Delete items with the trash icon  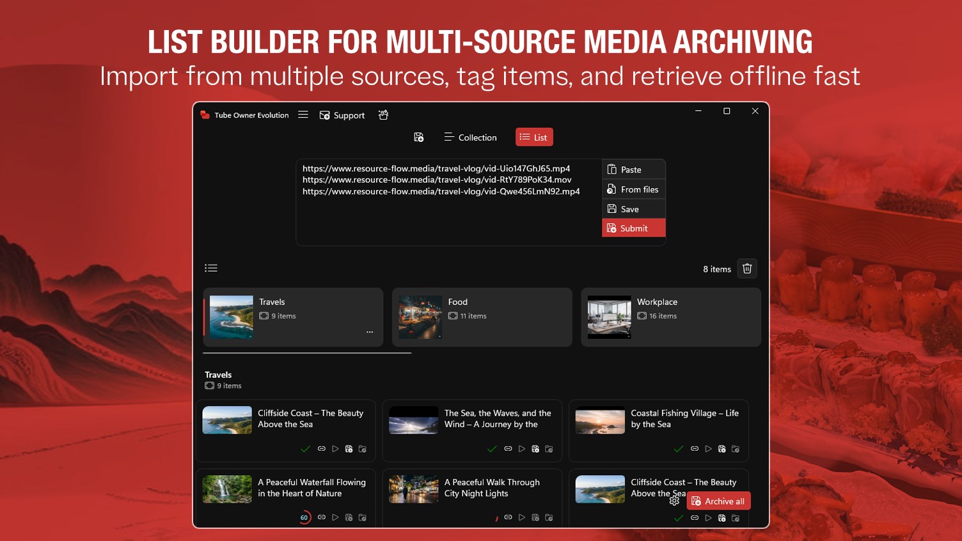(747, 269)
